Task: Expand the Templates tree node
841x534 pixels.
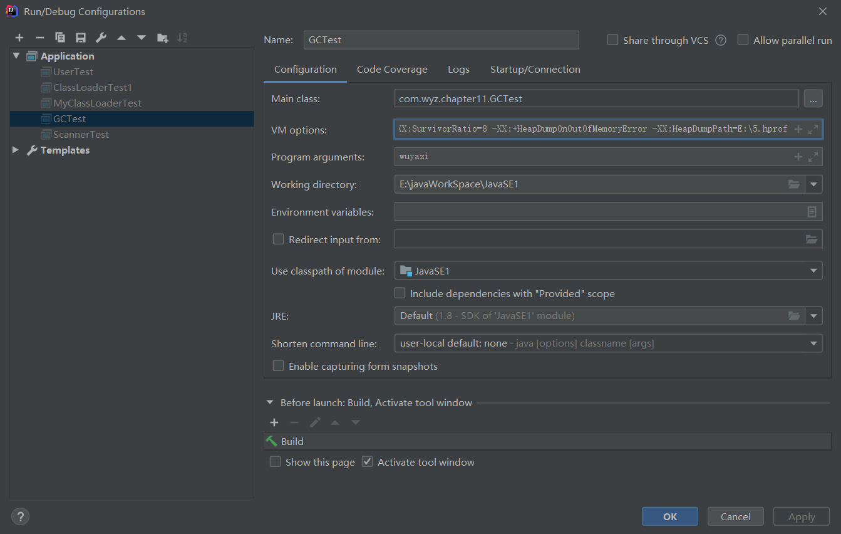Action: pyautogui.click(x=16, y=150)
